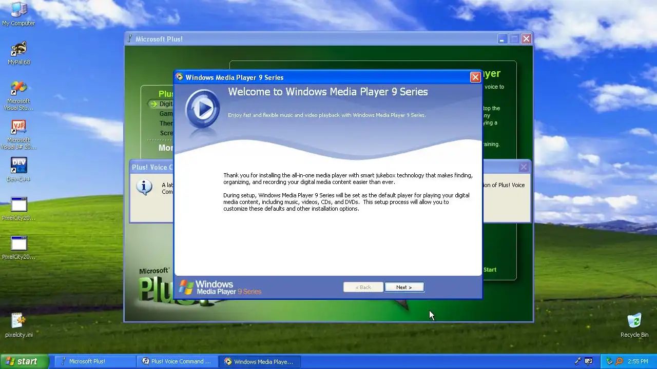Switch to Microsoft Plus! taskbar button
657x369 pixels.
[x=95, y=361]
